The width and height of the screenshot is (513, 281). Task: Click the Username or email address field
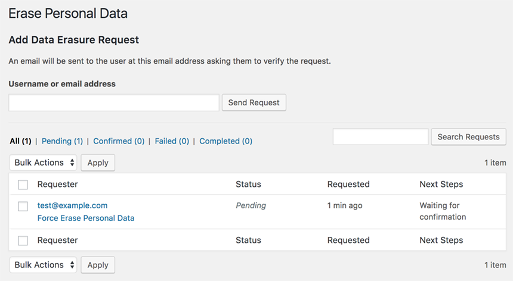click(x=114, y=103)
